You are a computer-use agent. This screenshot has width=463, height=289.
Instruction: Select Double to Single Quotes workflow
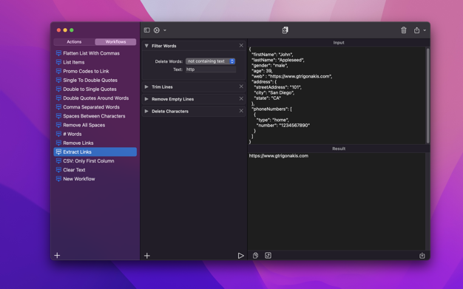[95, 89]
